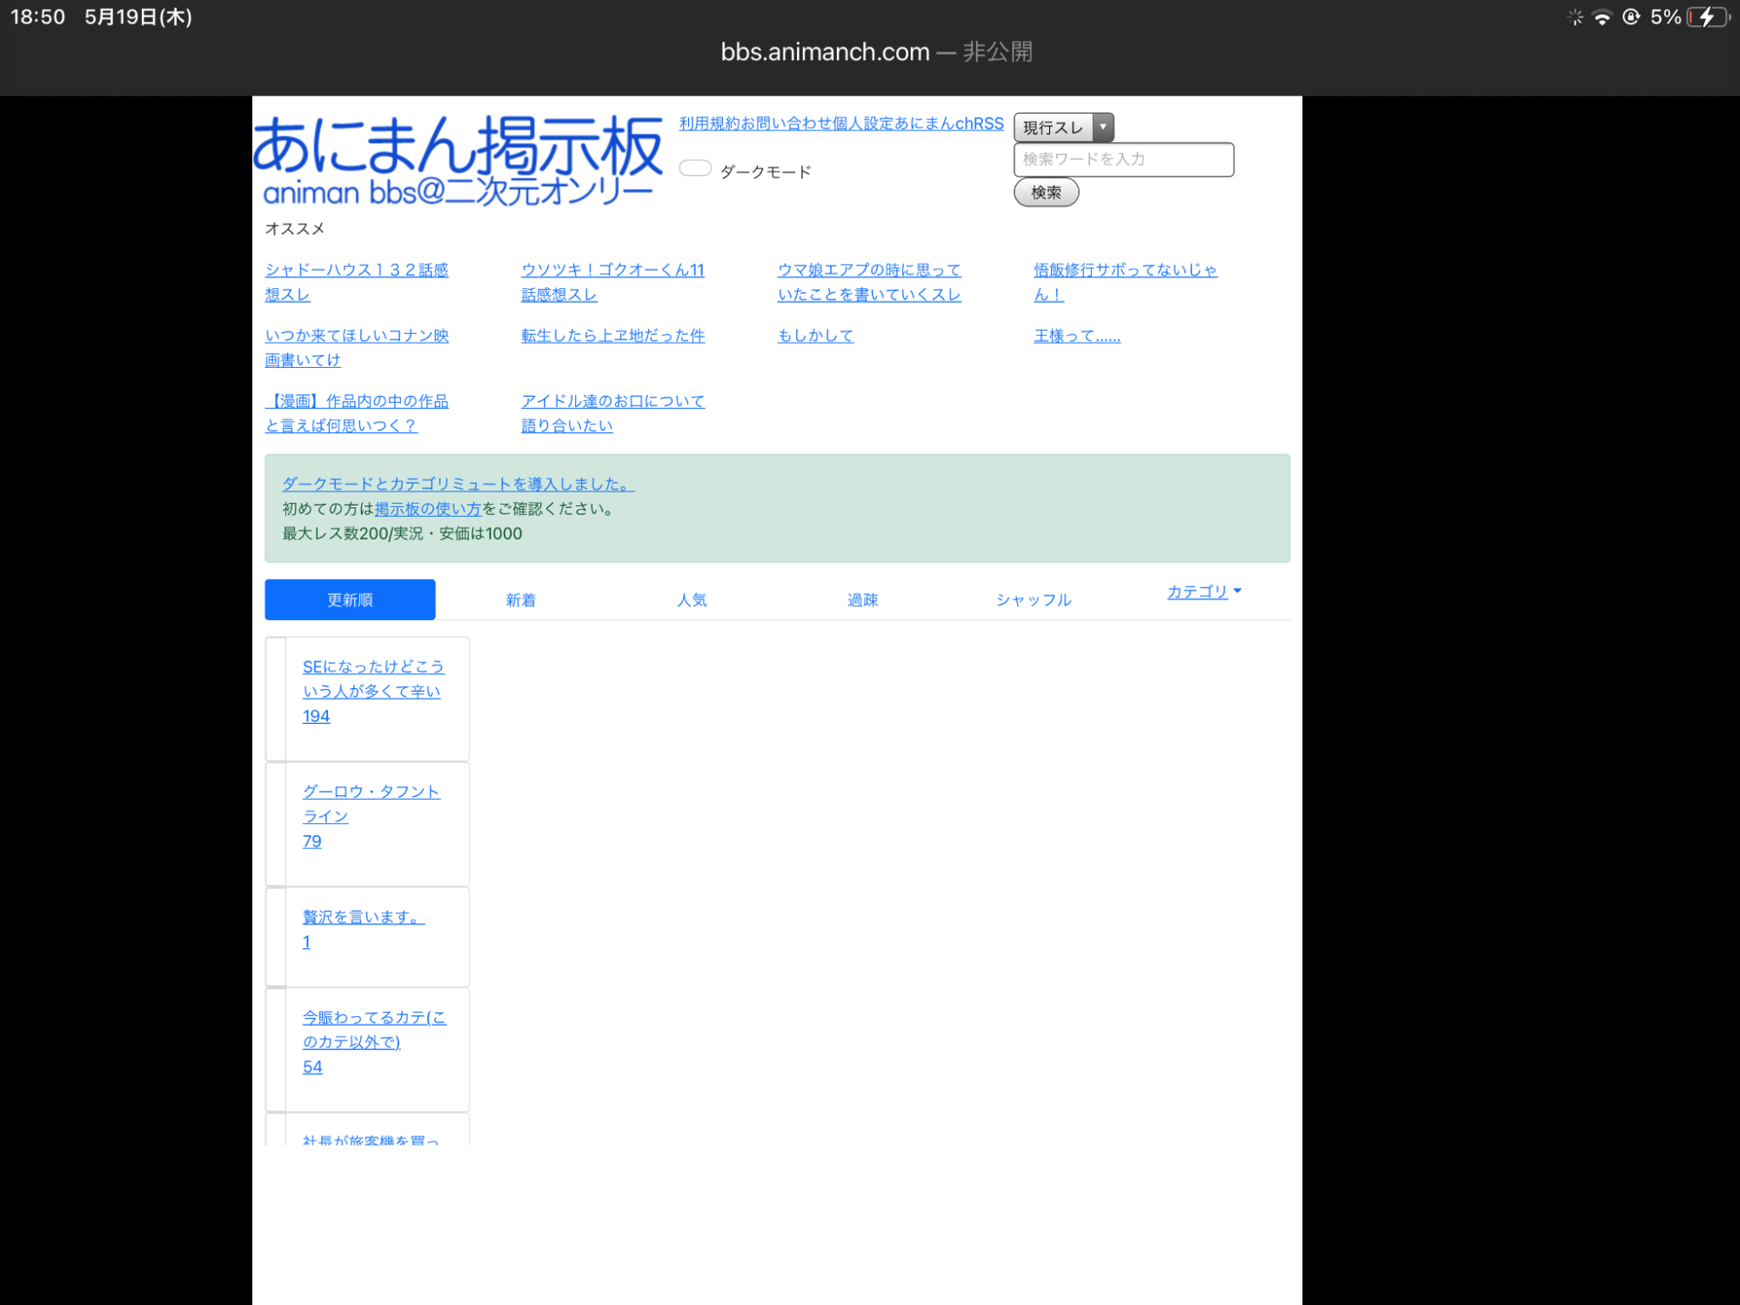The image size is (1740, 1305).
Task: Focus the 検索ワードを入力 search field
Action: [x=1123, y=159]
